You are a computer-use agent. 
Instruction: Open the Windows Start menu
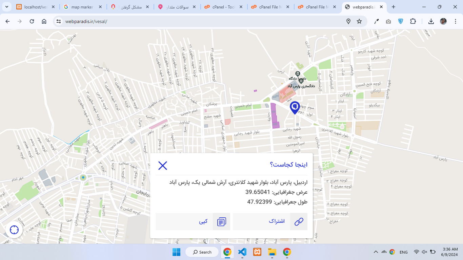pyautogui.click(x=176, y=252)
